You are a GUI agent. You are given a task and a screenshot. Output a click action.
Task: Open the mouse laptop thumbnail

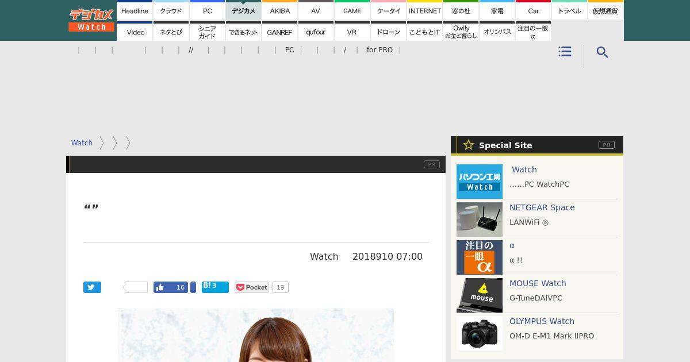[480, 295]
